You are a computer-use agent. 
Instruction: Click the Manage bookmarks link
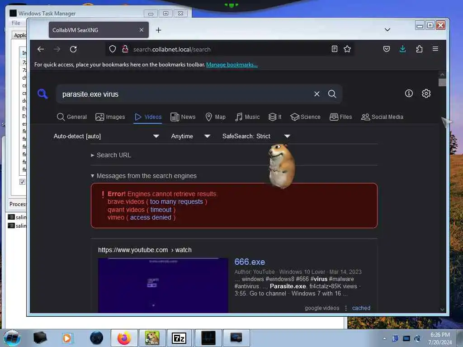[232, 65]
